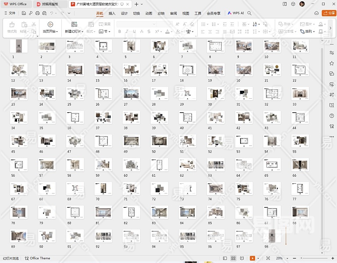Viewport: 337px width, 263px height.
Task: Toggle Bold formatting in ribbon
Action: click(120, 32)
